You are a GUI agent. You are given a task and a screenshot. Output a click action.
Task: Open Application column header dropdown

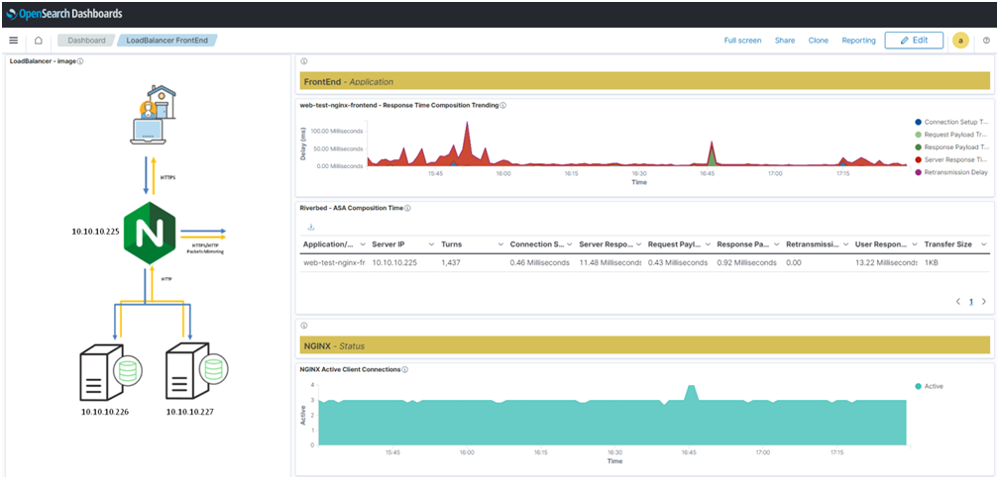pyautogui.click(x=363, y=244)
